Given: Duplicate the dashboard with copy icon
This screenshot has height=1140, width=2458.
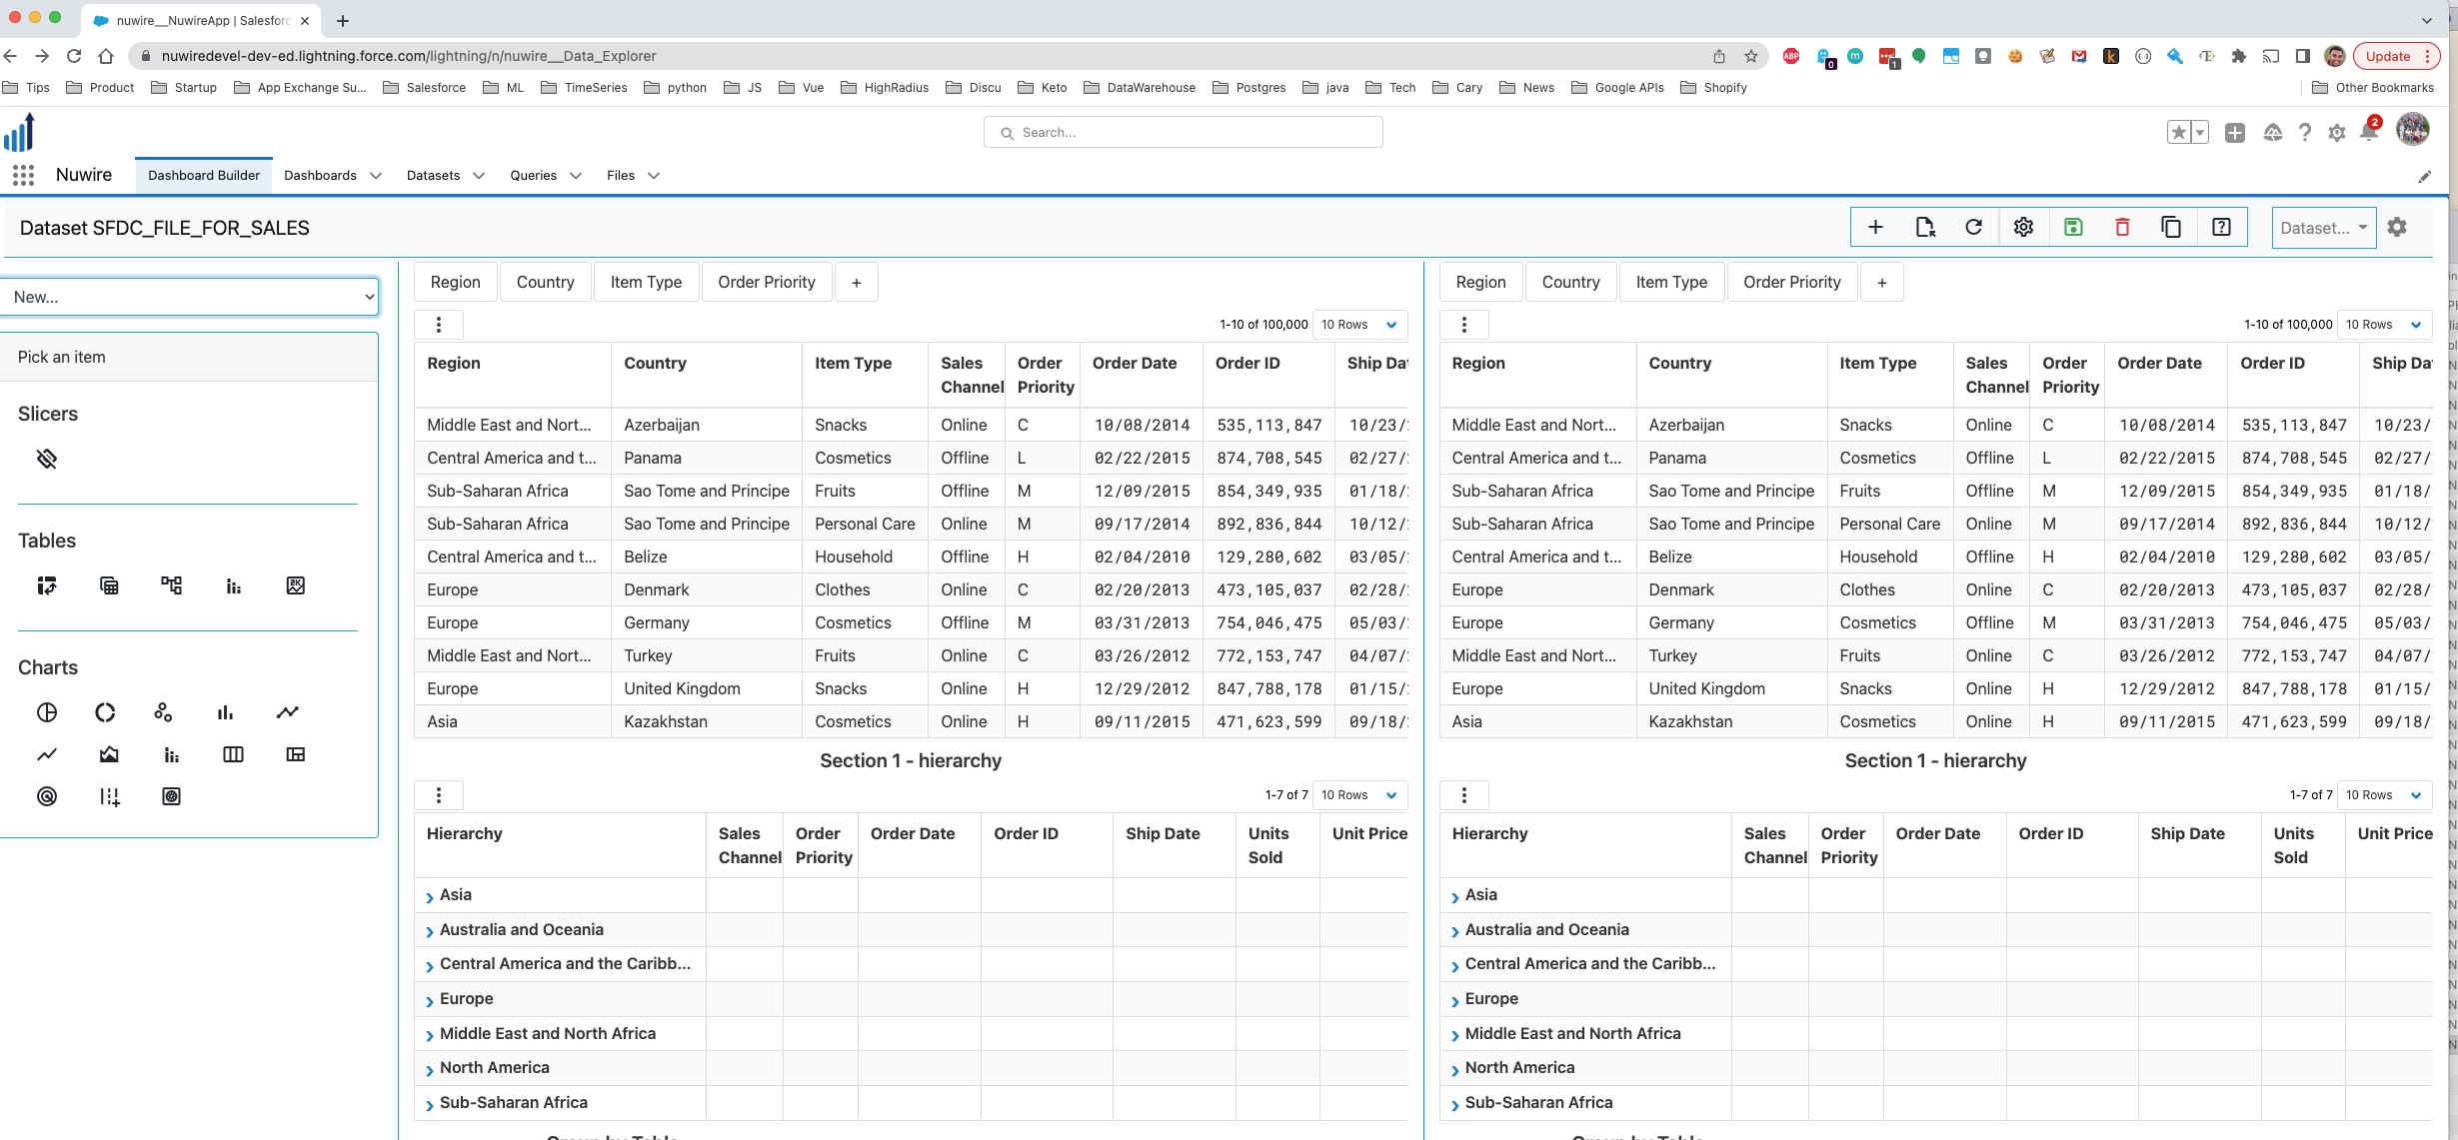Looking at the screenshot, I should click(2171, 228).
